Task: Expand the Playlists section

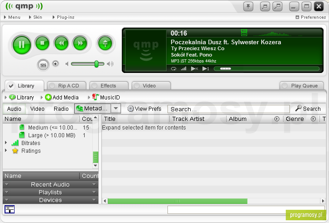Action: [51, 192]
